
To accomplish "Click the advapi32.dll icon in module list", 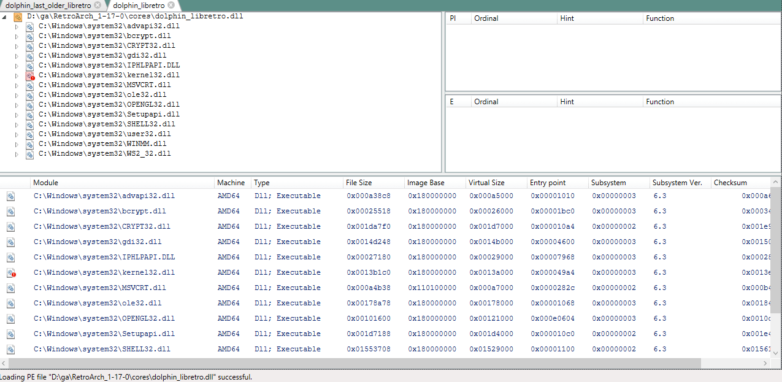I will [x=11, y=196].
